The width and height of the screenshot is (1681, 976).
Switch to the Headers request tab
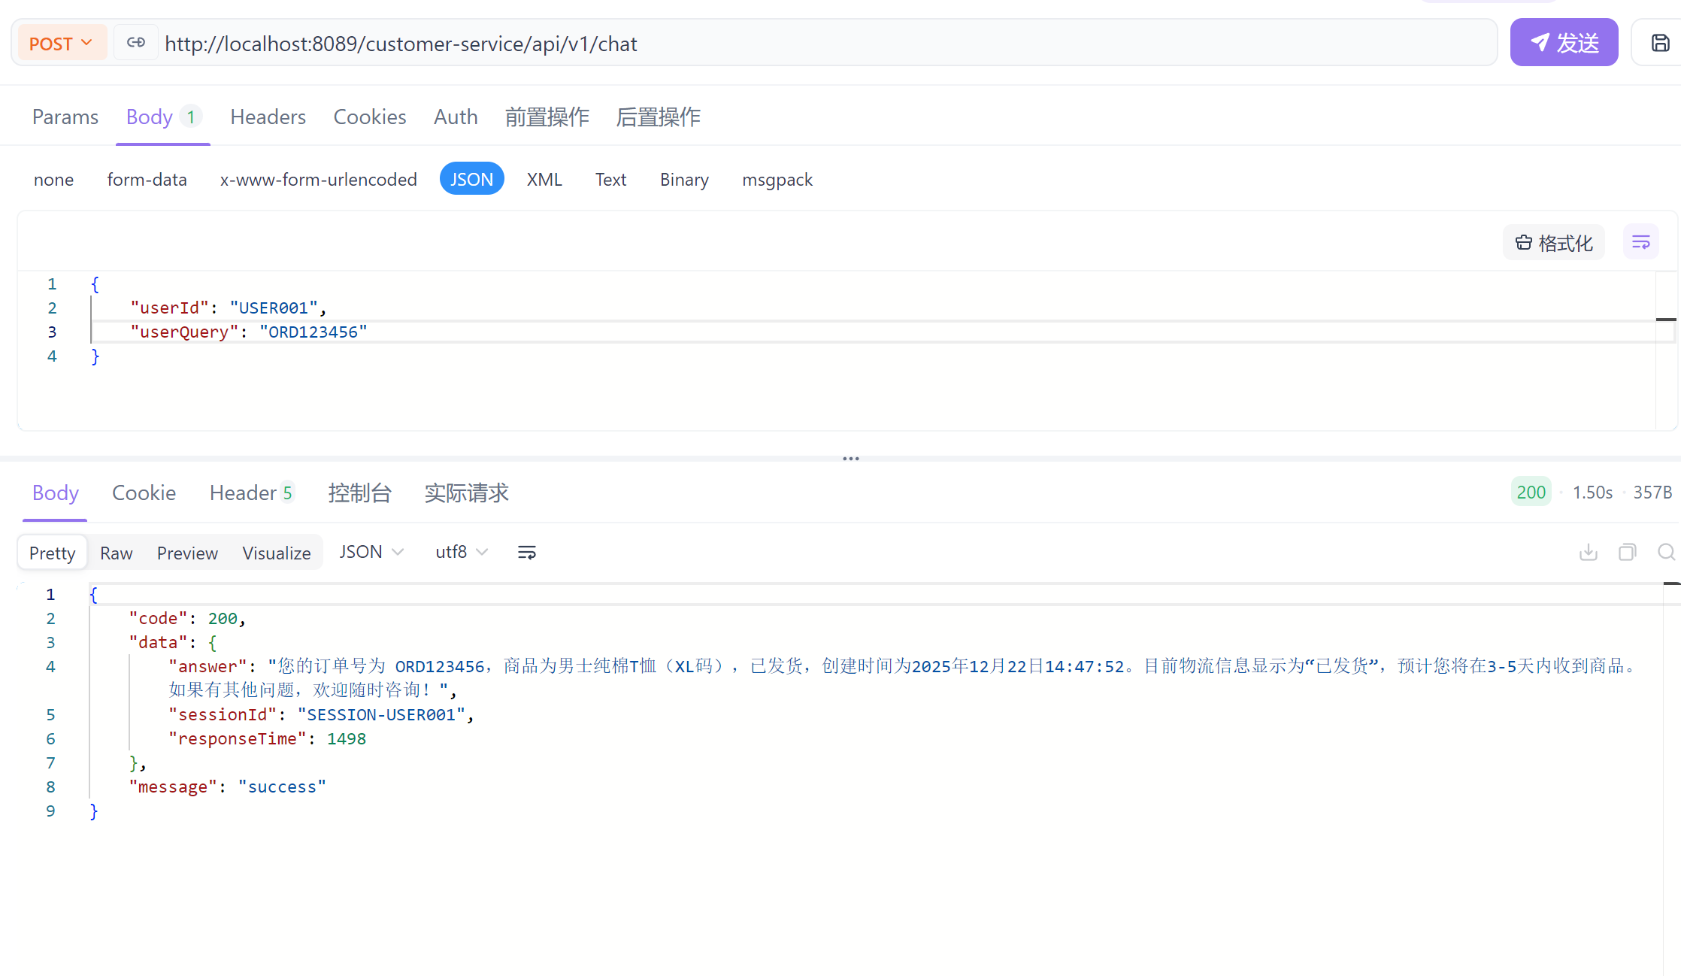tap(268, 117)
